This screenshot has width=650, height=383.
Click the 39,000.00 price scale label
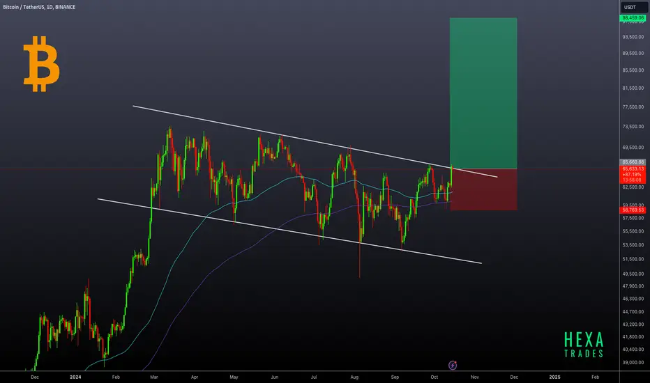[x=633, y=362]
